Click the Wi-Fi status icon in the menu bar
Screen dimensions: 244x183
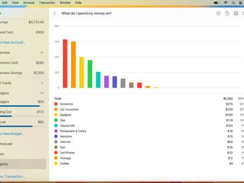(226, 3)
